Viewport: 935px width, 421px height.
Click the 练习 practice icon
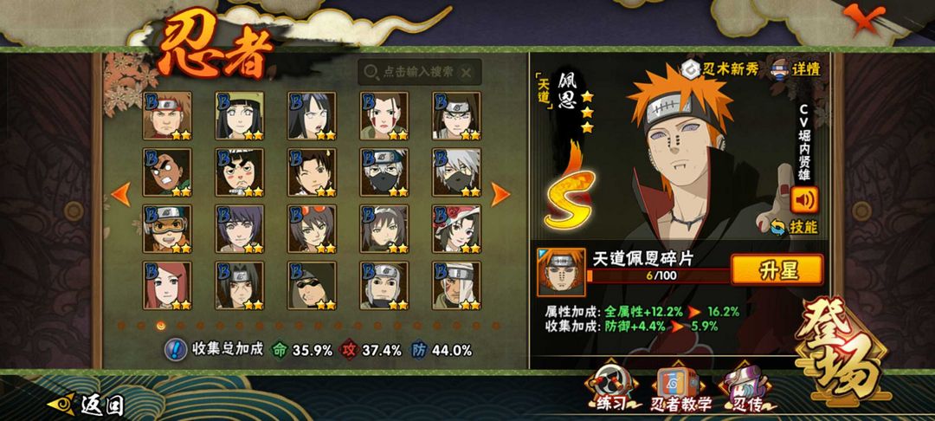point(611,389)
